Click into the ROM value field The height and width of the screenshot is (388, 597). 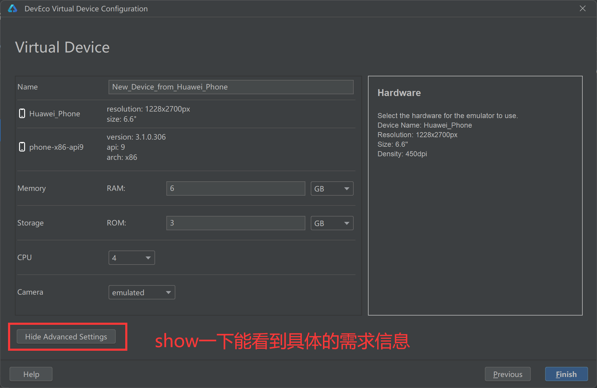(x=236, y=223)
